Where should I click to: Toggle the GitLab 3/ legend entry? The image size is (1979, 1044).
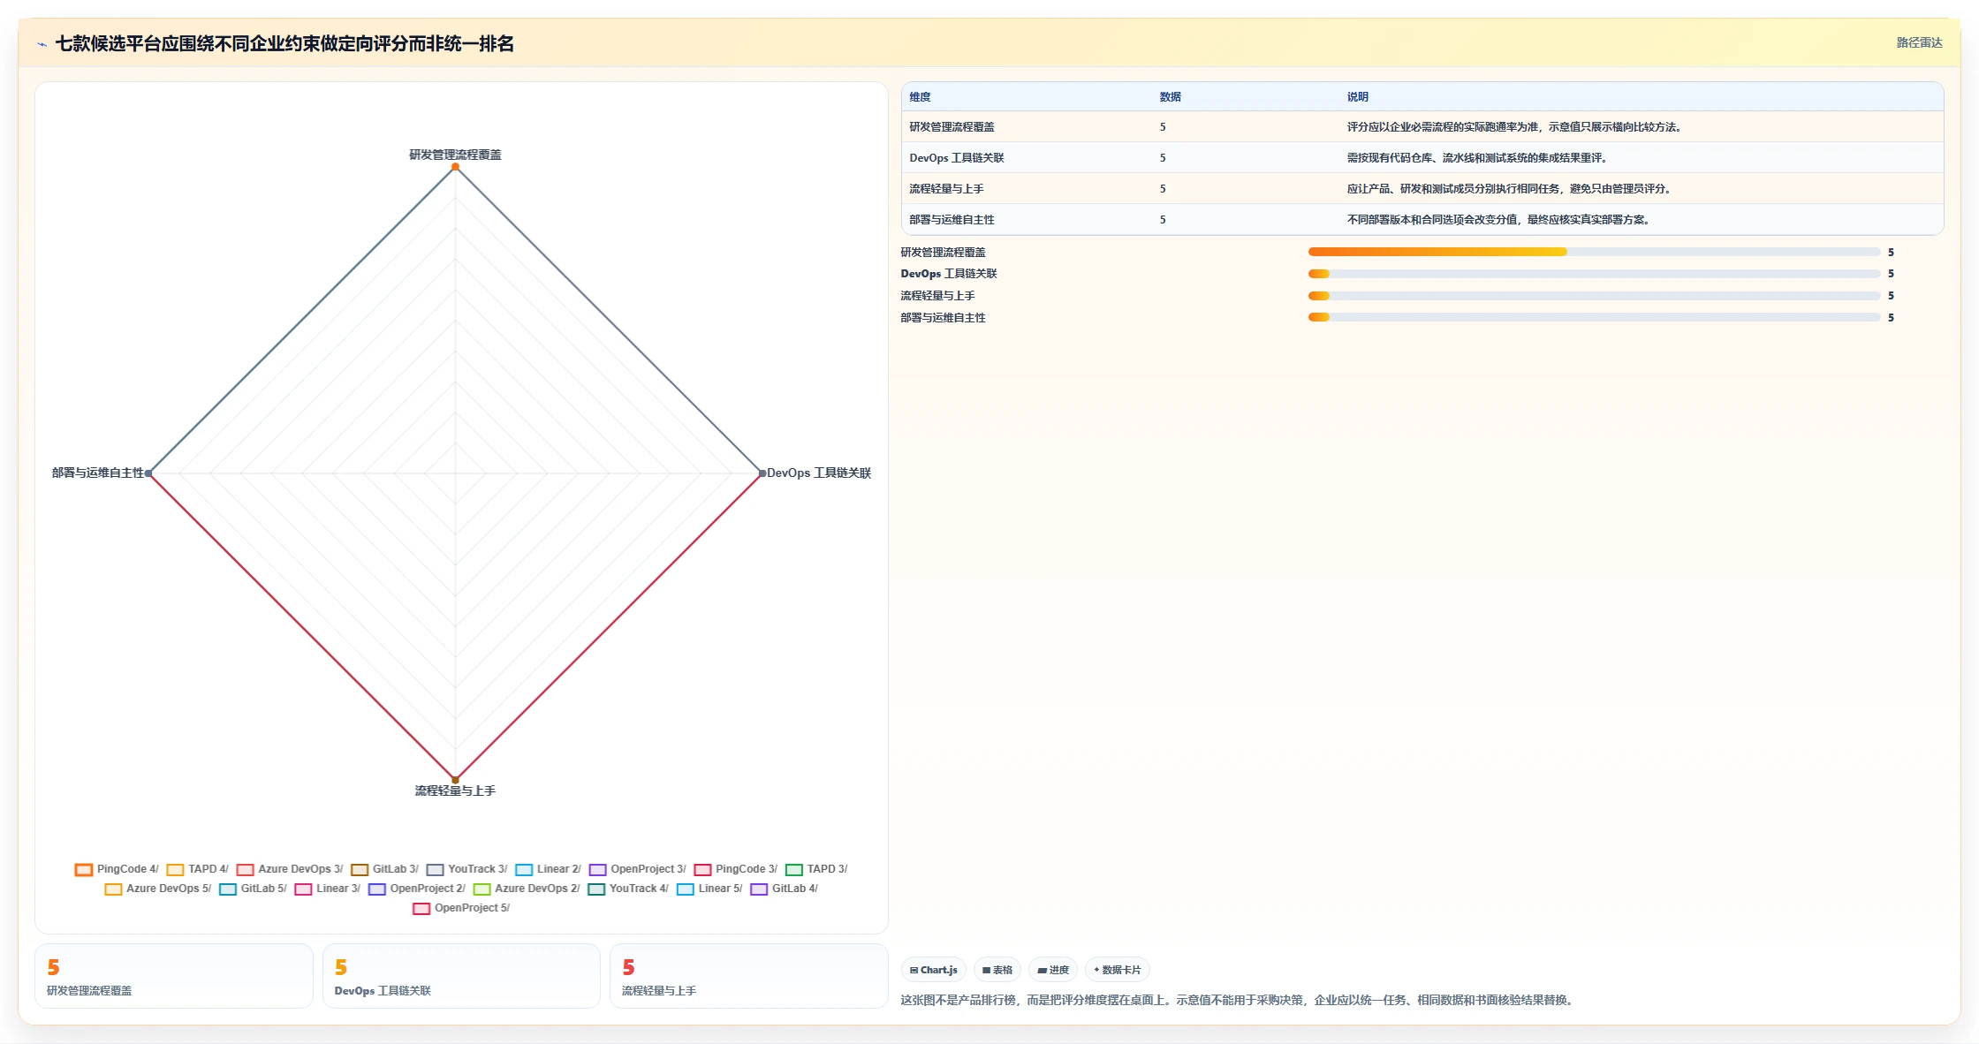(384, 869)
